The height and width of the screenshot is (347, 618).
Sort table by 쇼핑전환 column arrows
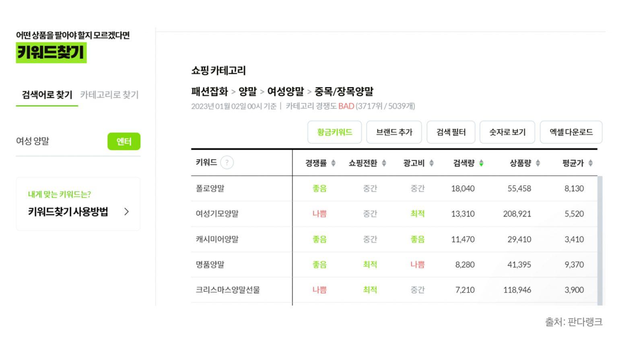tap(384, 163)
